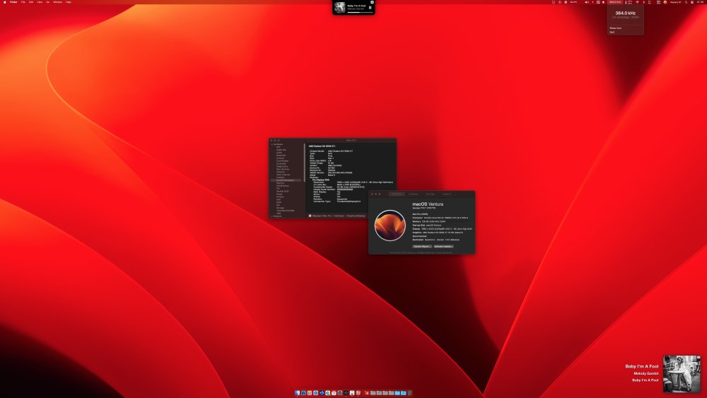This screenshot has height=398, width=707.
Task: Open the Window menu
Action: [x=58, y=2]
